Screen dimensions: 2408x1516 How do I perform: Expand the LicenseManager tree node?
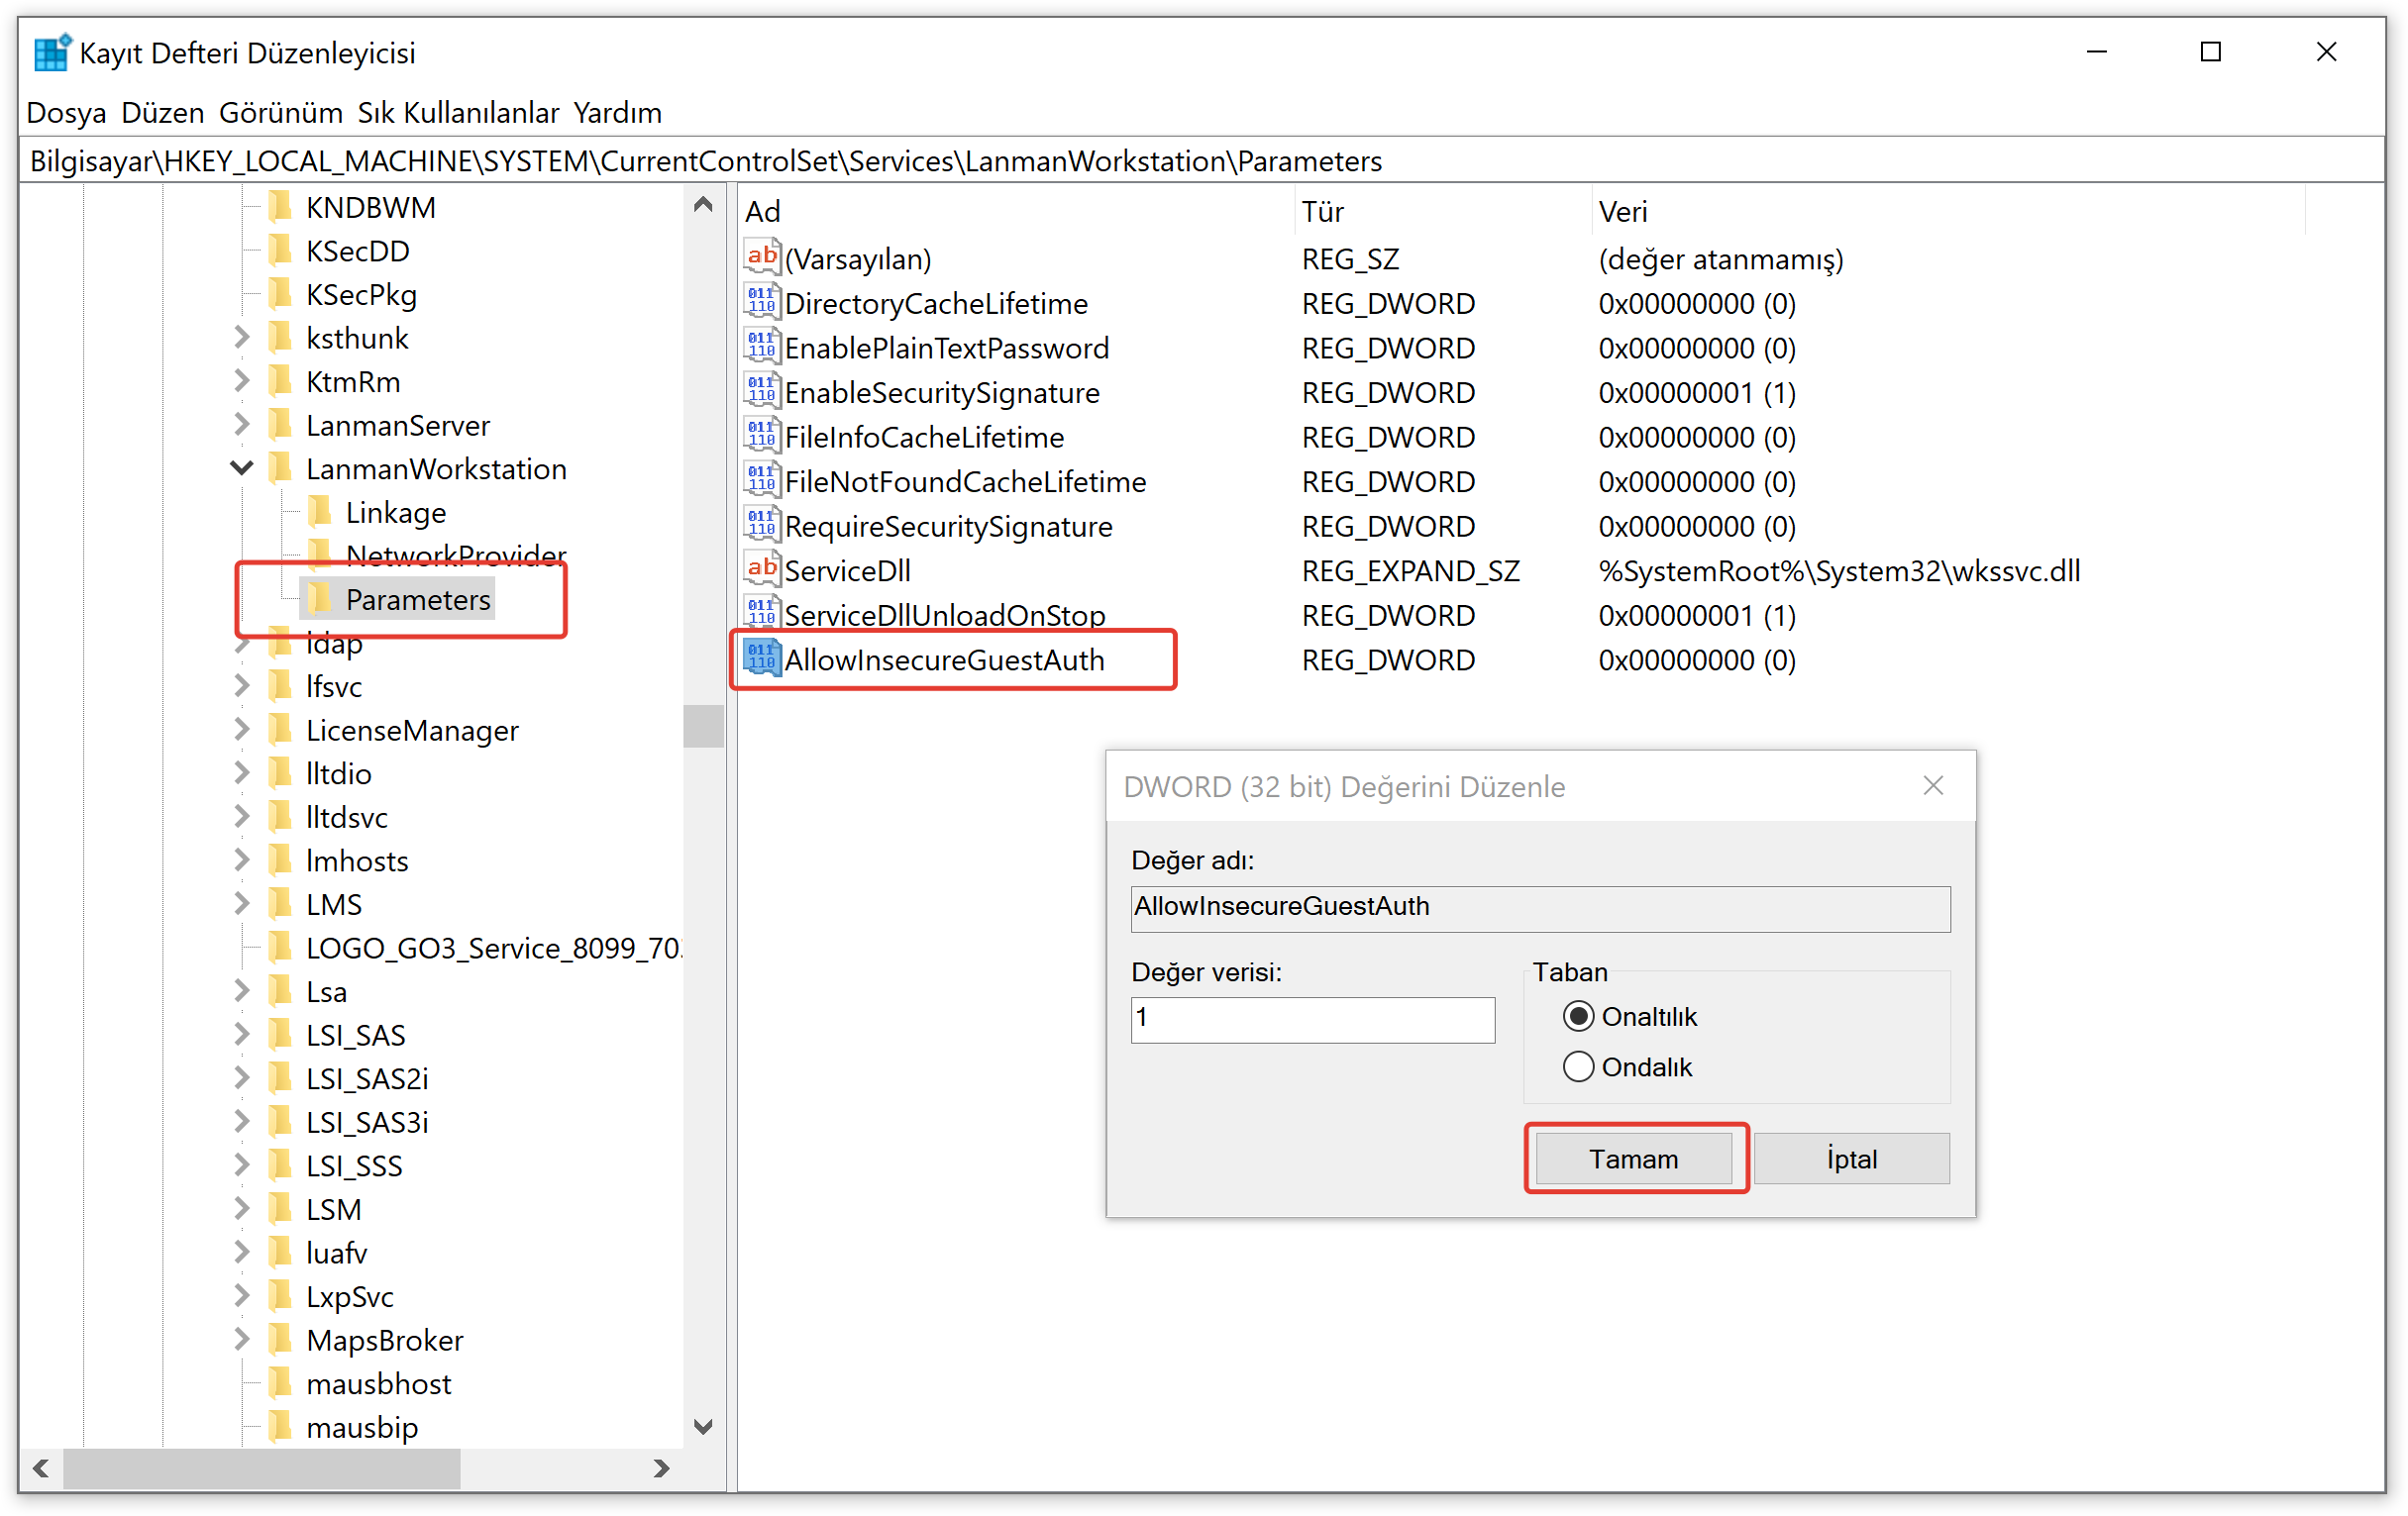241,731
